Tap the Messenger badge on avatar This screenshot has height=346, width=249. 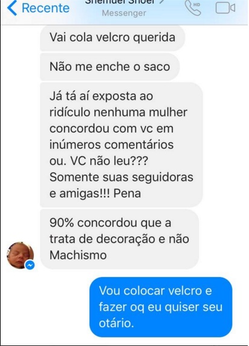tap(30, 265)
